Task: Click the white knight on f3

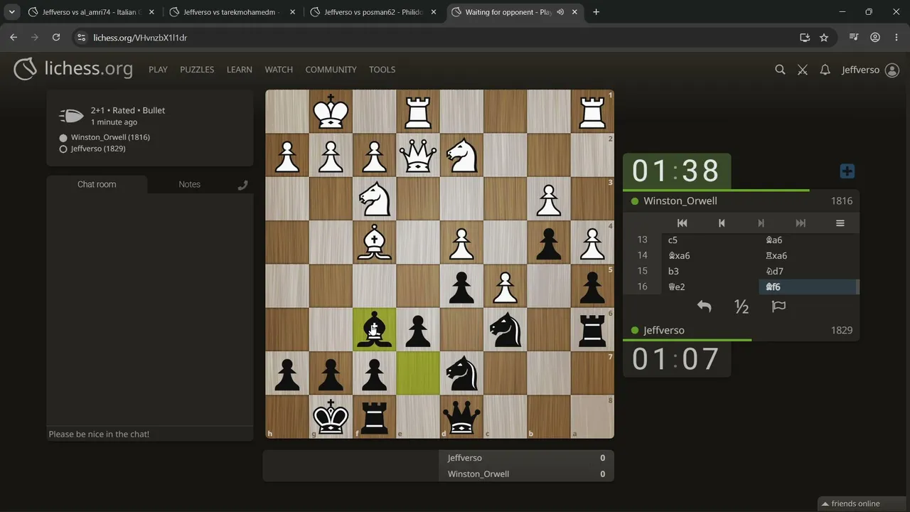Action: [x=374, y=198]
